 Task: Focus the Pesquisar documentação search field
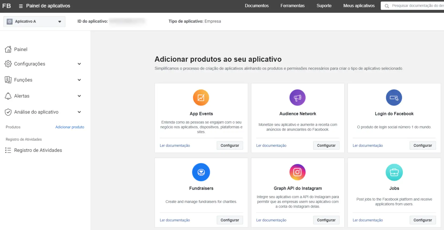tap(417, 6)
